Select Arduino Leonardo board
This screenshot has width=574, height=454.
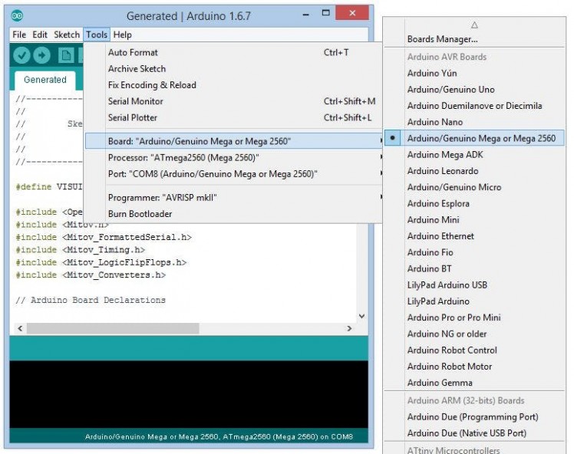click(x=474, y=171)
